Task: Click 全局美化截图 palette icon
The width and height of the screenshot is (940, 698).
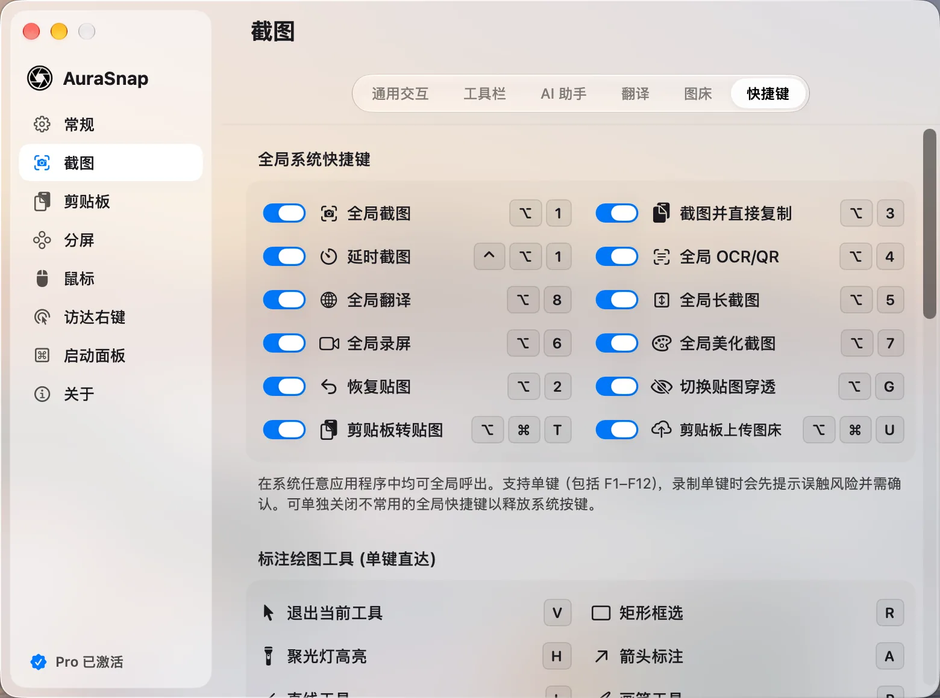Action: pos(662,344)
